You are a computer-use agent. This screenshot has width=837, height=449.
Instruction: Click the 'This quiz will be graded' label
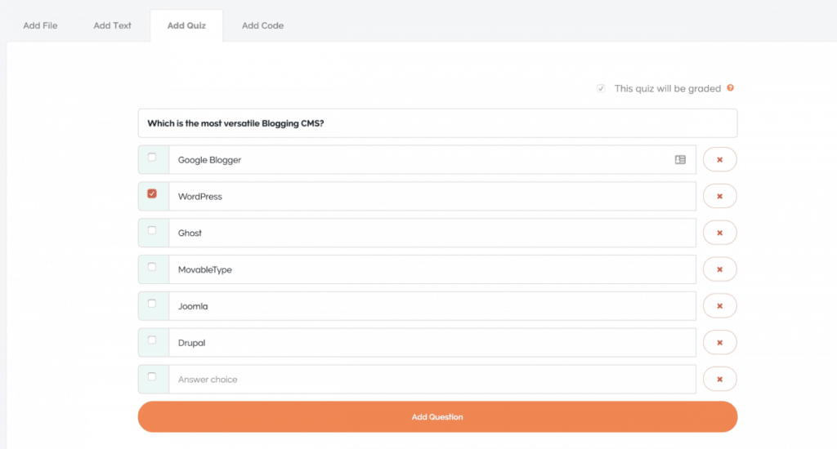click(667, 88)
